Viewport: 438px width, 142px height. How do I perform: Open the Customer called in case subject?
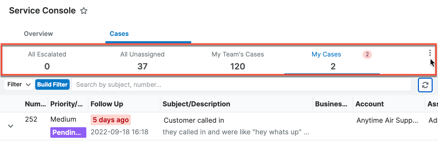point(194,120)
